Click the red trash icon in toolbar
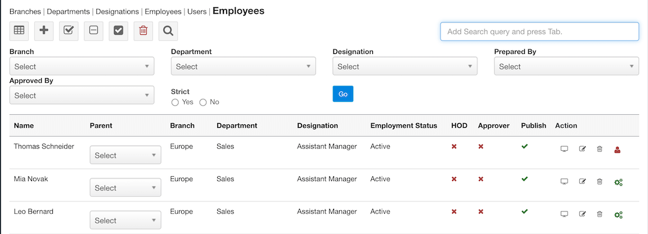The height and width of the screenshot is (234, 648). pyautogui.click(x=143, y=31)
